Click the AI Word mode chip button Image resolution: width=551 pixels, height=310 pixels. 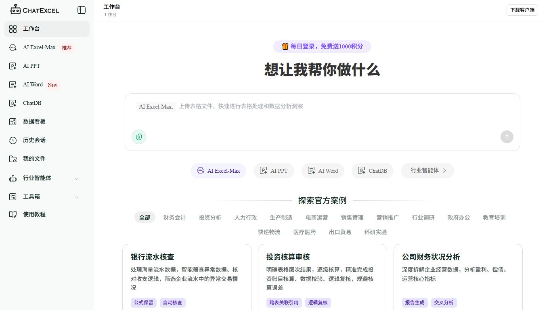(323, 171)
